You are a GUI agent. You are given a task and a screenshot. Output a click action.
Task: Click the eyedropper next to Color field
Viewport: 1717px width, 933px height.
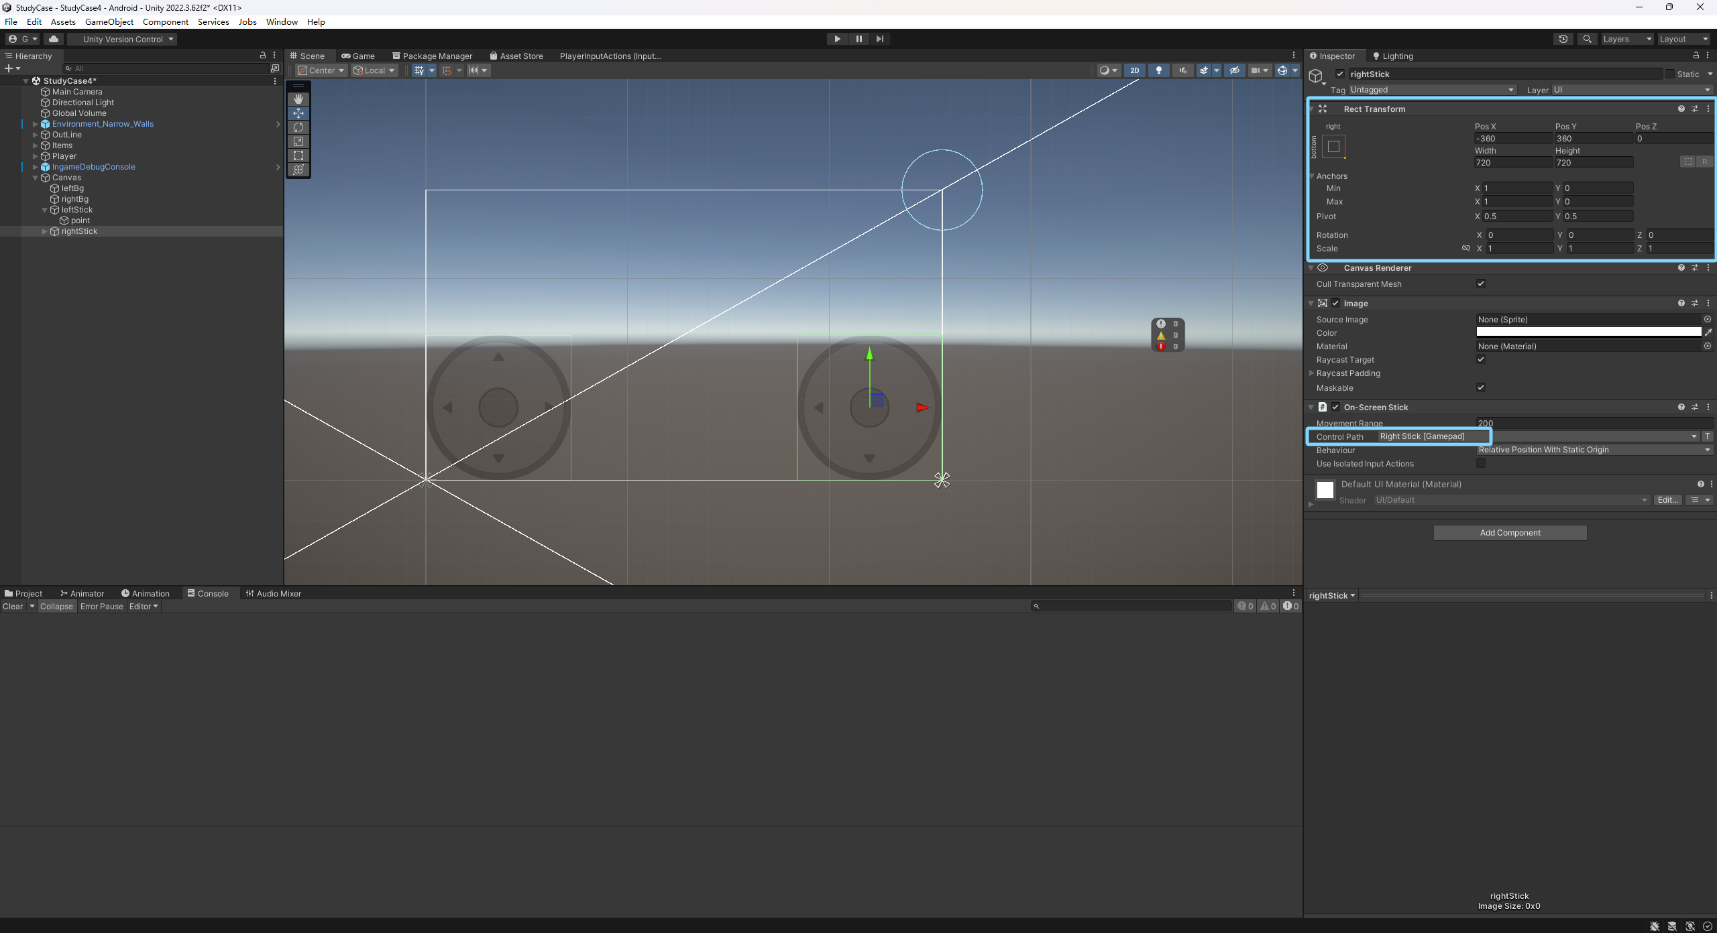tap(1708, 332)
